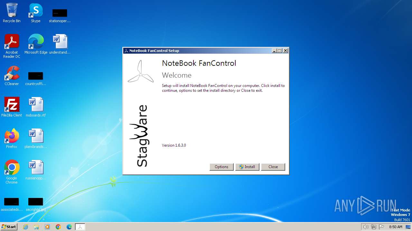Click the Options button in setup
Image resolution: width=412 pixels, height=231 pixels.
[x=221, y=167]
